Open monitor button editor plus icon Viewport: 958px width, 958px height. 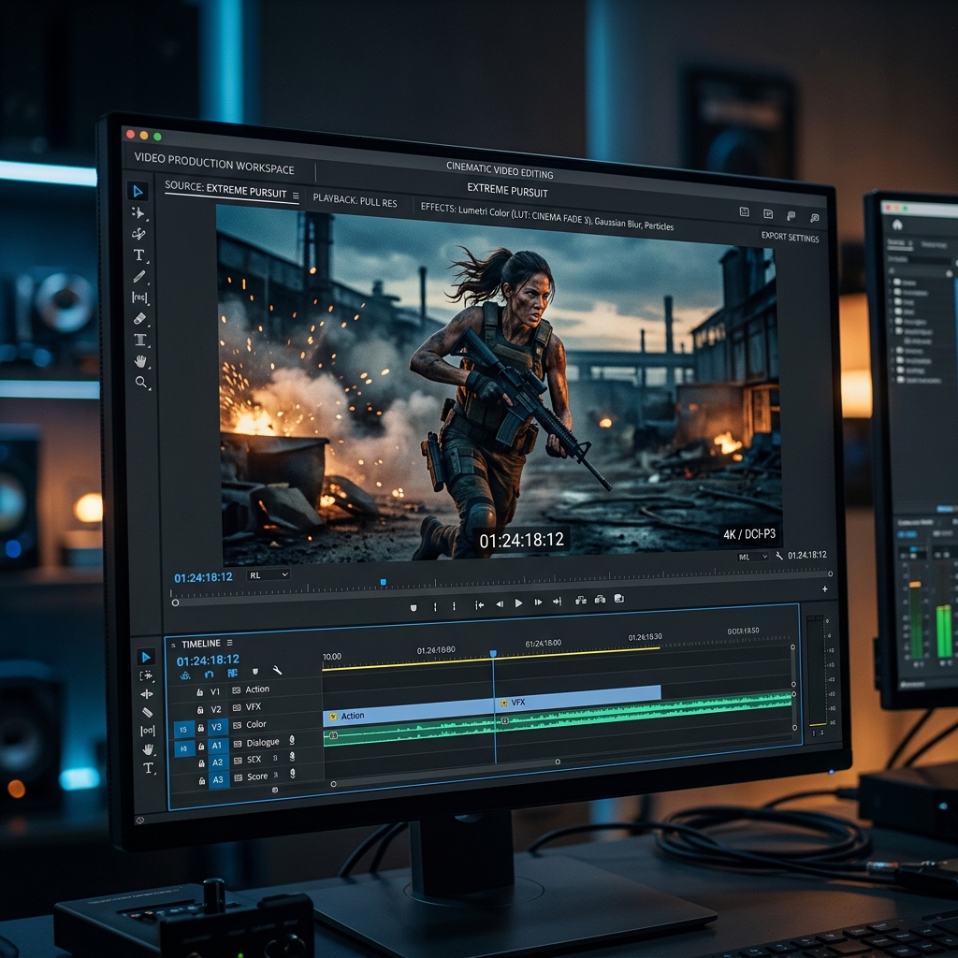pyautogui.click(x=825, y=589)
